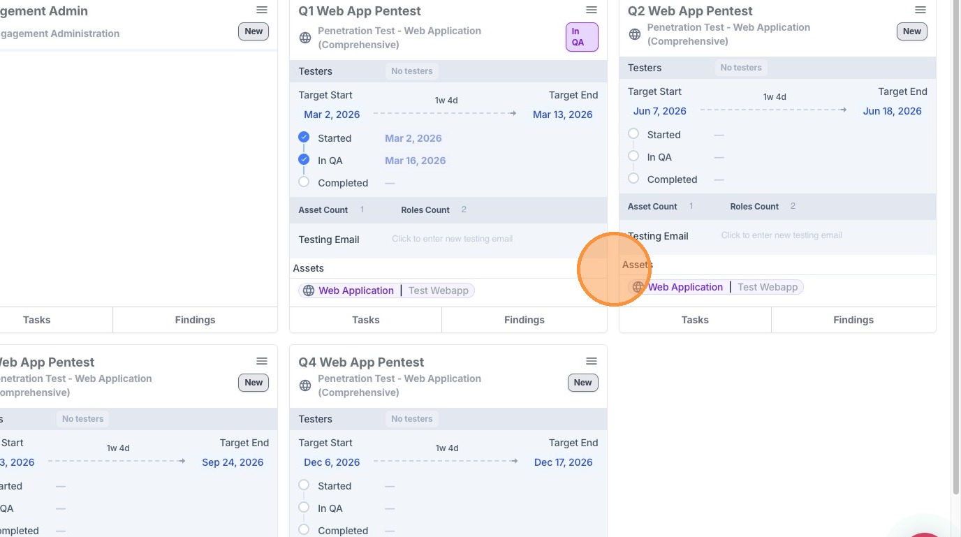Uncheck In QA status on Q1 pentest
961x537 pixels.
click(304, 160)
